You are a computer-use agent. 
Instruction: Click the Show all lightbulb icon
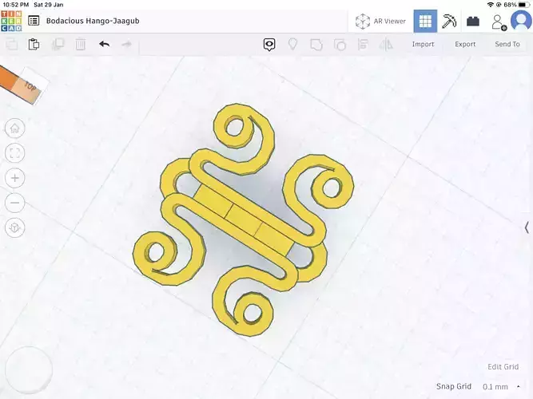click(292, 44)
